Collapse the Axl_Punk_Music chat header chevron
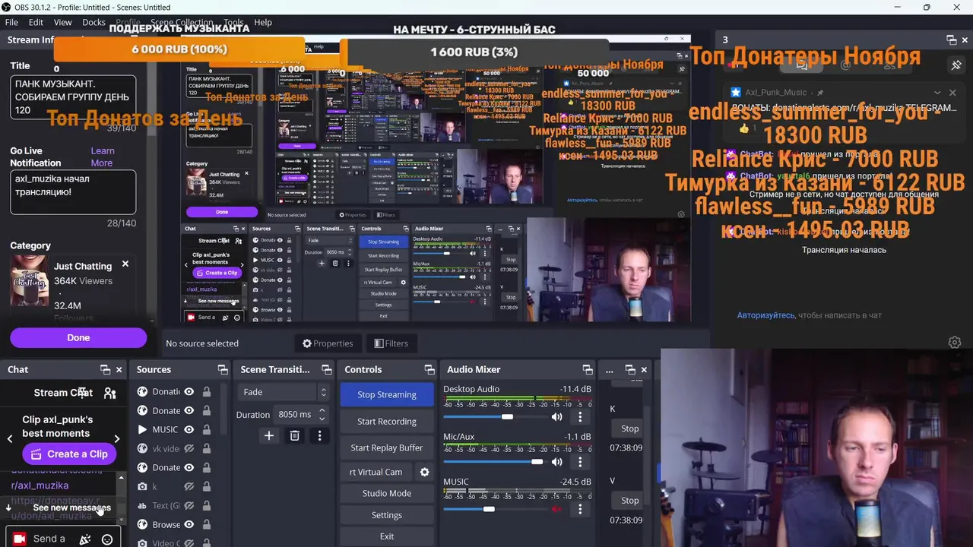Viewport: 973px width, 547px height. 937,92
